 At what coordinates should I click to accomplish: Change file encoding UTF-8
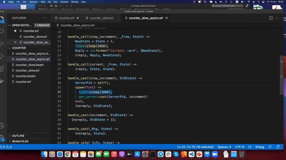tap(240, 147)
